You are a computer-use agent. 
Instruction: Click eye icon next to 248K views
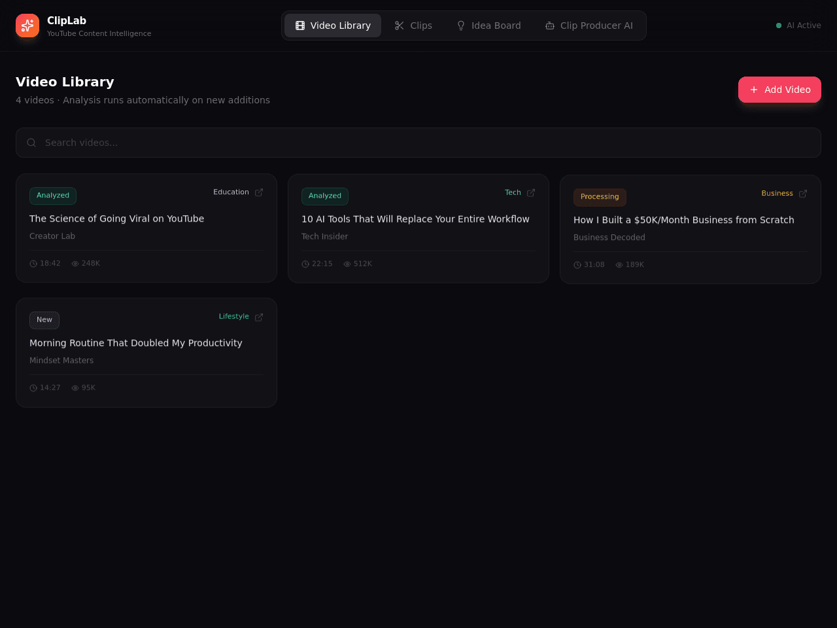pos(75,264)
